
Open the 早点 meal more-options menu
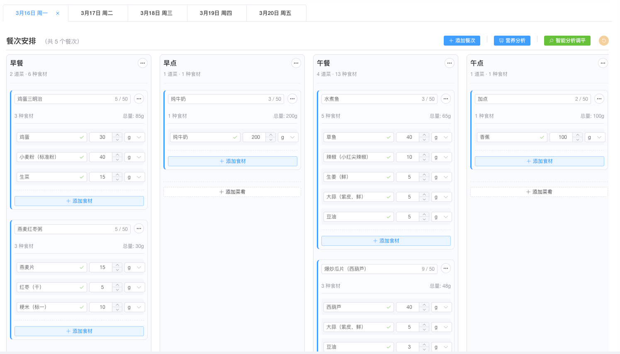296,63
